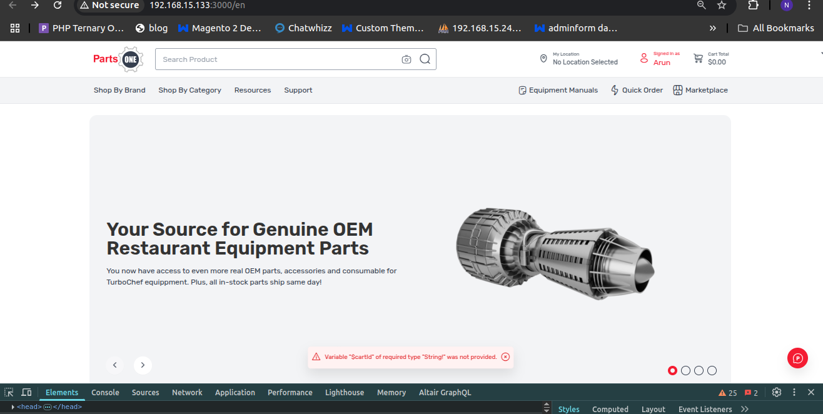Click the browser back arrow
Screen dimensions: 823x414
(x=13, y=5)
